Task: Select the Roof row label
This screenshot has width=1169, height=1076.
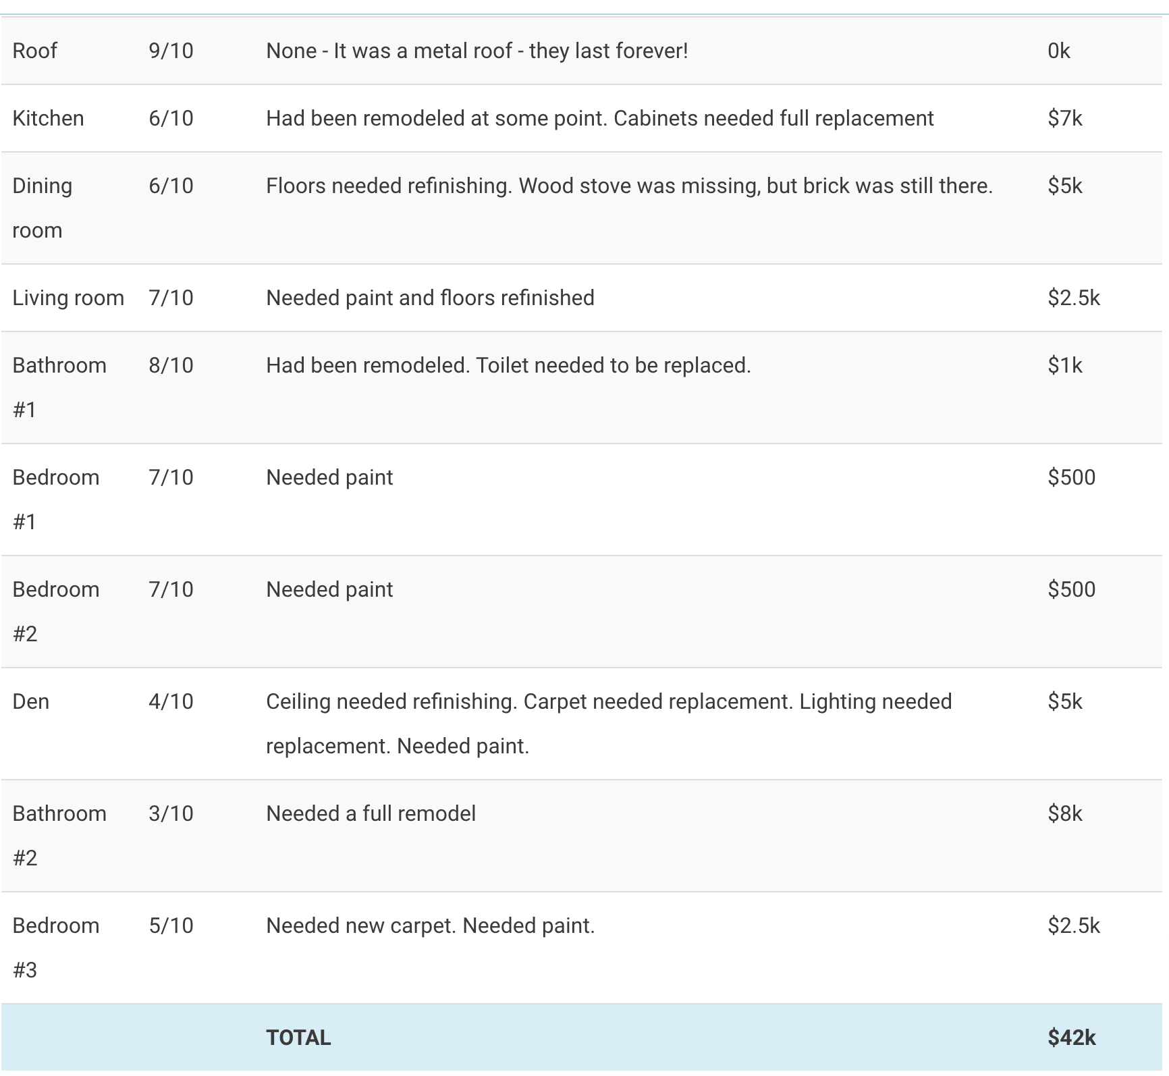Action: pyautogui.click(x=35, y=51)
